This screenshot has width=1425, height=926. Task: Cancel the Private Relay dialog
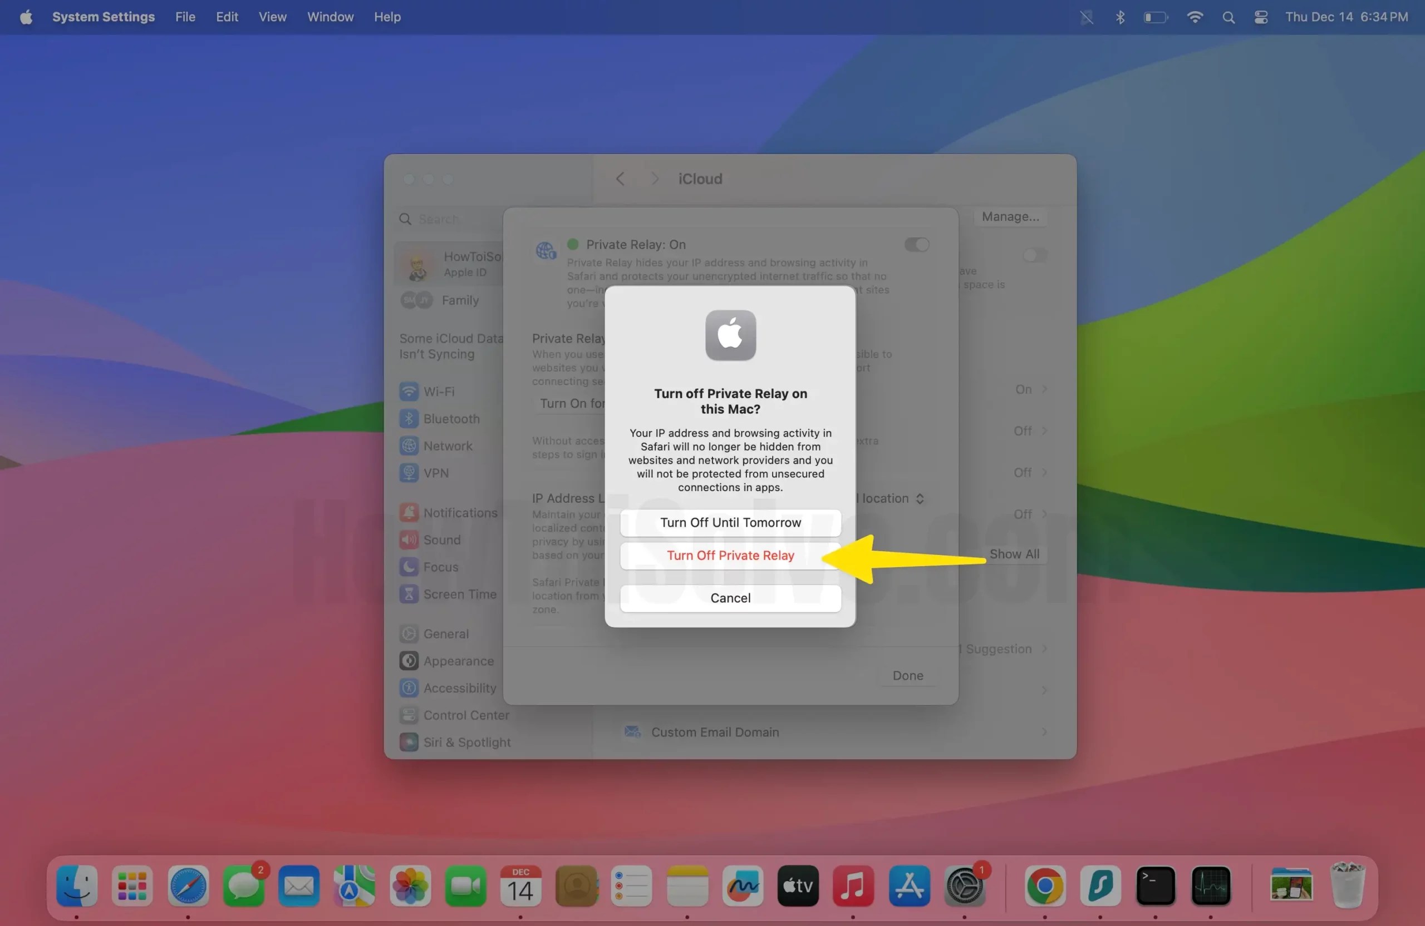[730, 598]
